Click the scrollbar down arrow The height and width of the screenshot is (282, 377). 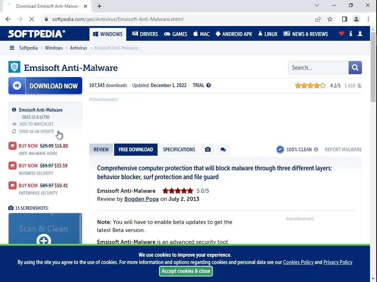(373, 279)
